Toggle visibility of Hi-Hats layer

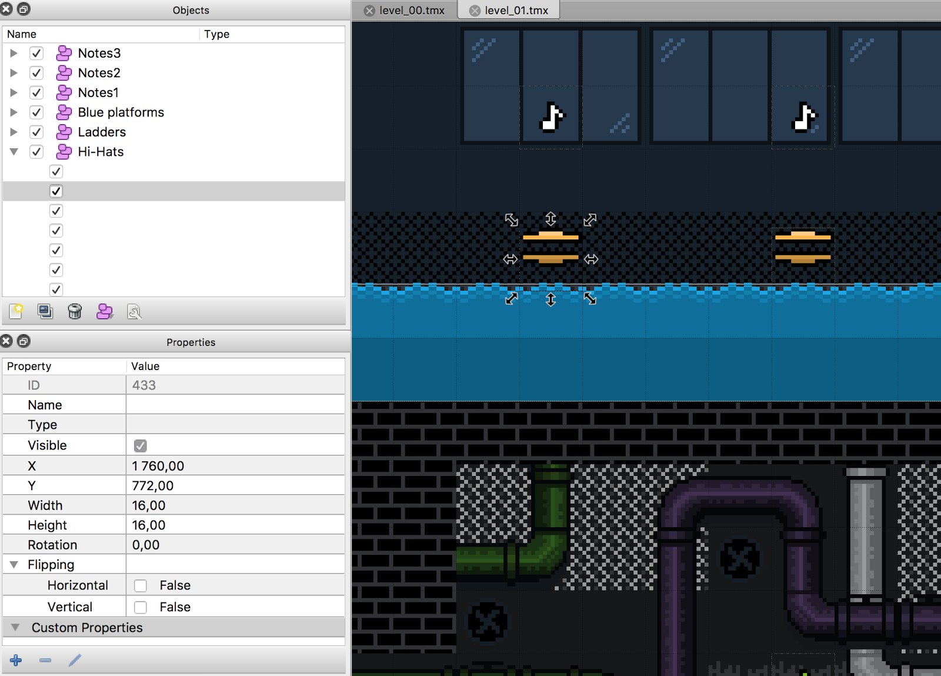36,152
